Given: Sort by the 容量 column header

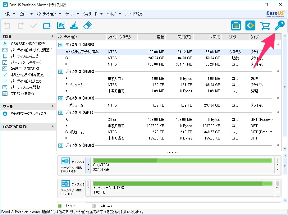Looking at the screenshot, I should click(151, 37).
